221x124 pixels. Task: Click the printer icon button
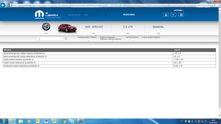point(181,15)
